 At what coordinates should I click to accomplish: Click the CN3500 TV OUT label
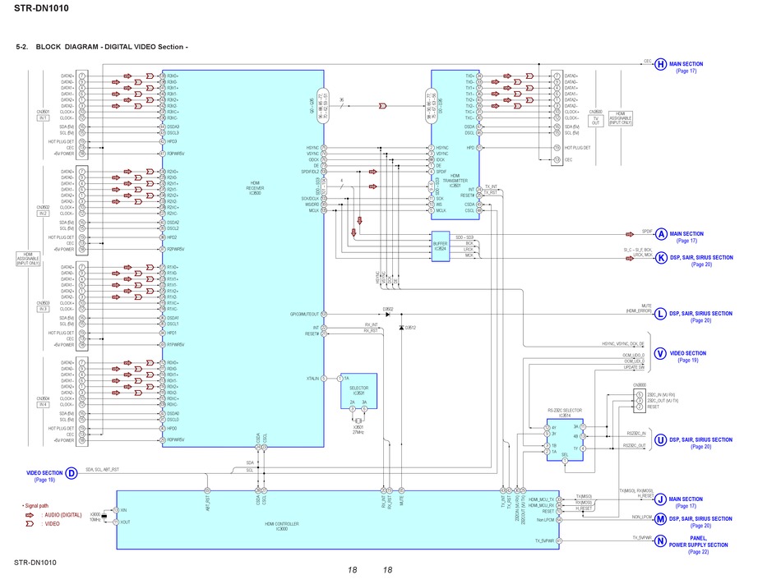[x=596, y=118]
